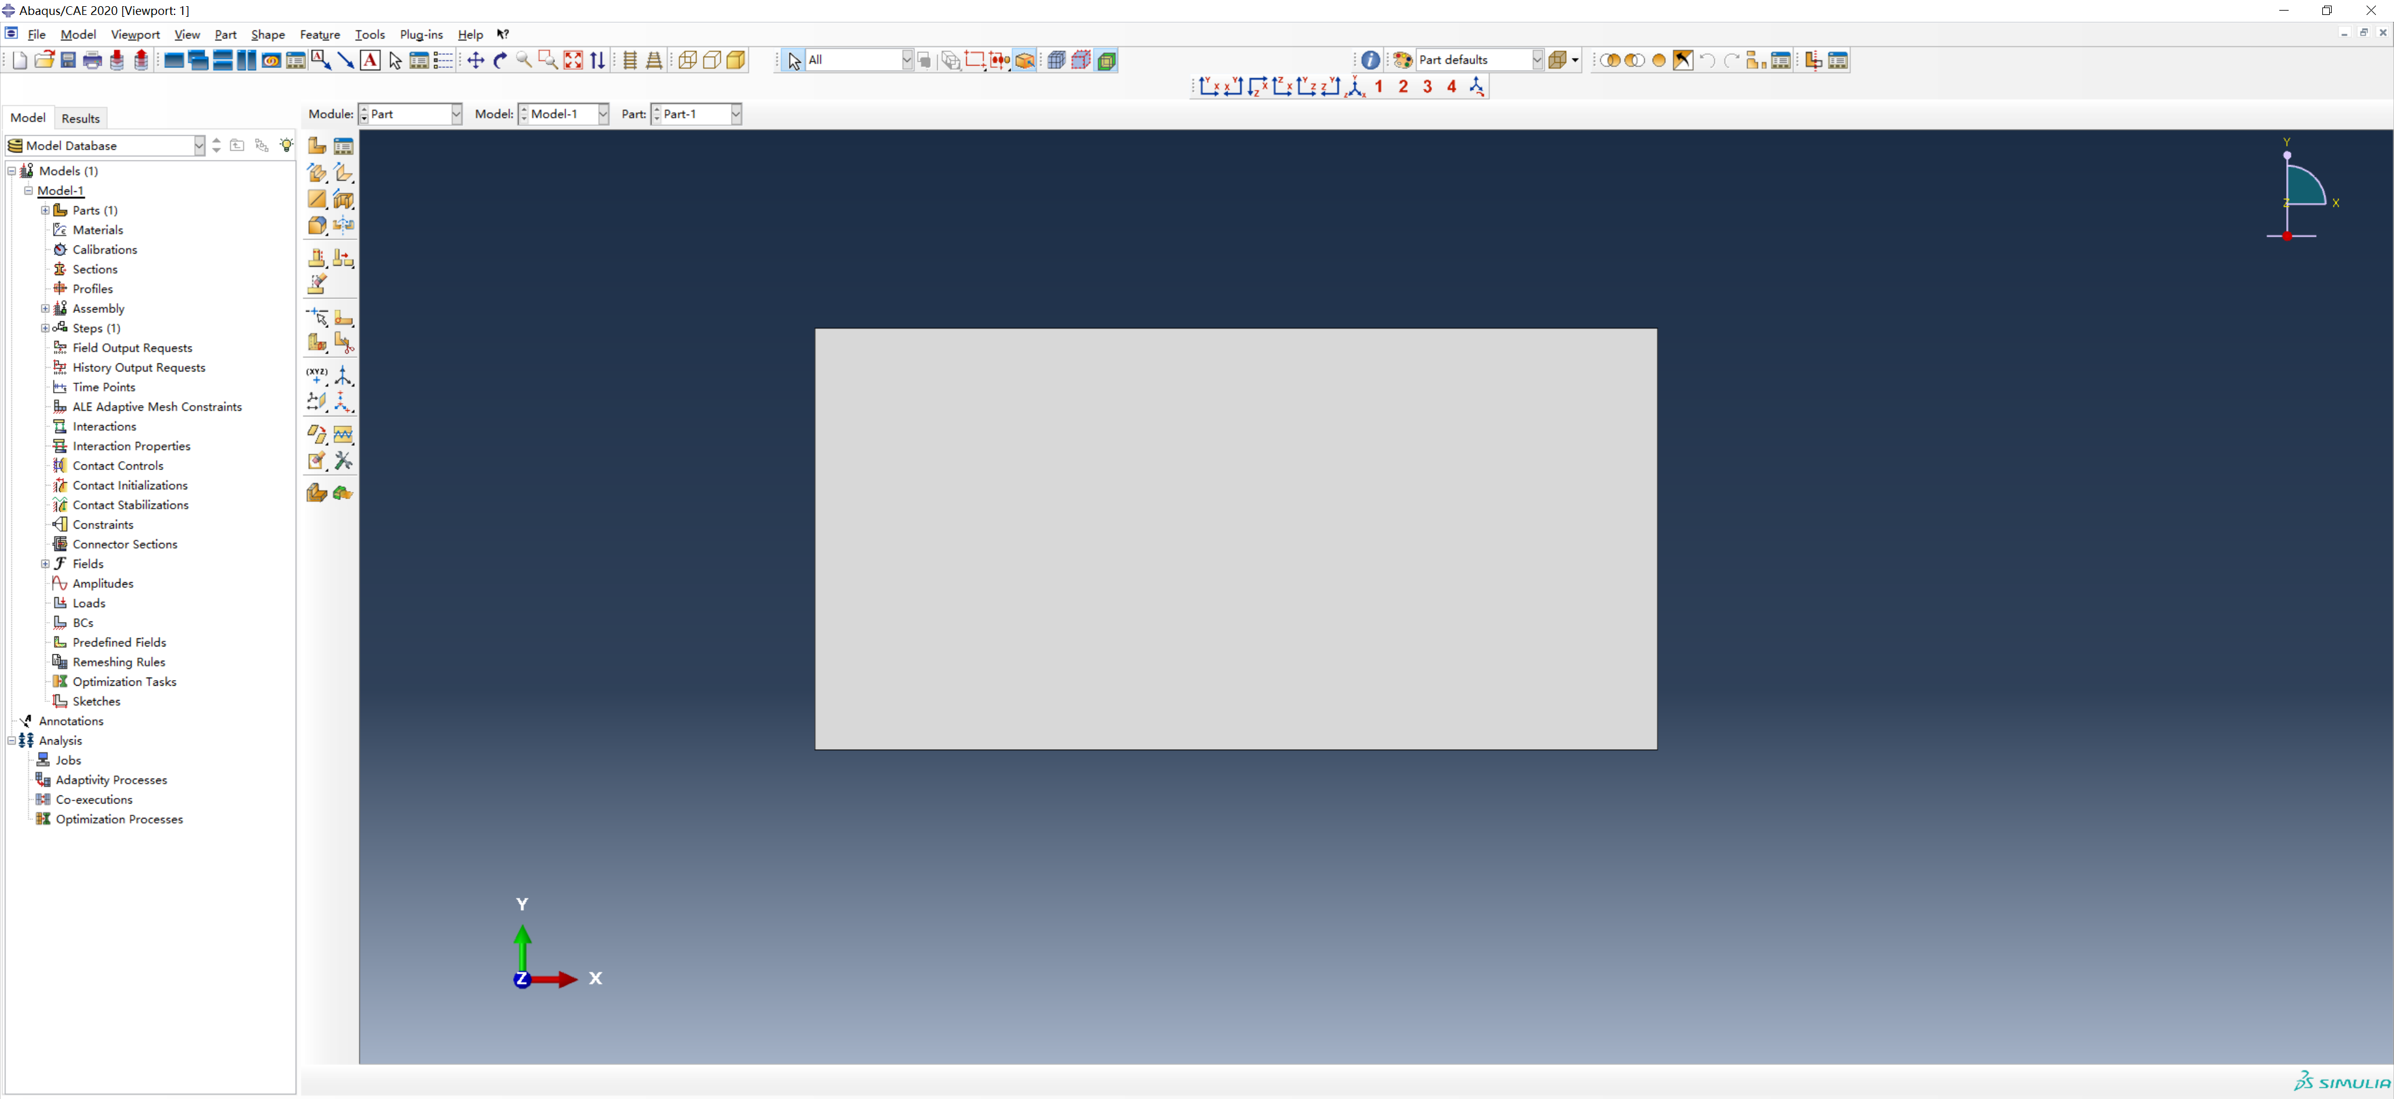Image resolution: width=2394 pixels, height=1099 pixels.
Task: Open the Viewport menu
Action: (x=135, y=34)
